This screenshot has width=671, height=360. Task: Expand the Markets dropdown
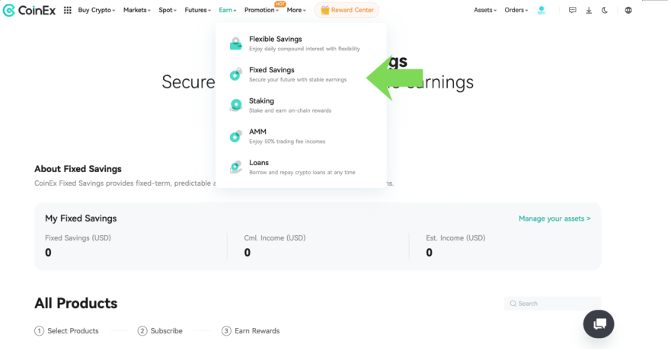tap(137, 11)
